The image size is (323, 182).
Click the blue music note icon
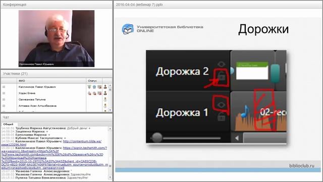245,111
